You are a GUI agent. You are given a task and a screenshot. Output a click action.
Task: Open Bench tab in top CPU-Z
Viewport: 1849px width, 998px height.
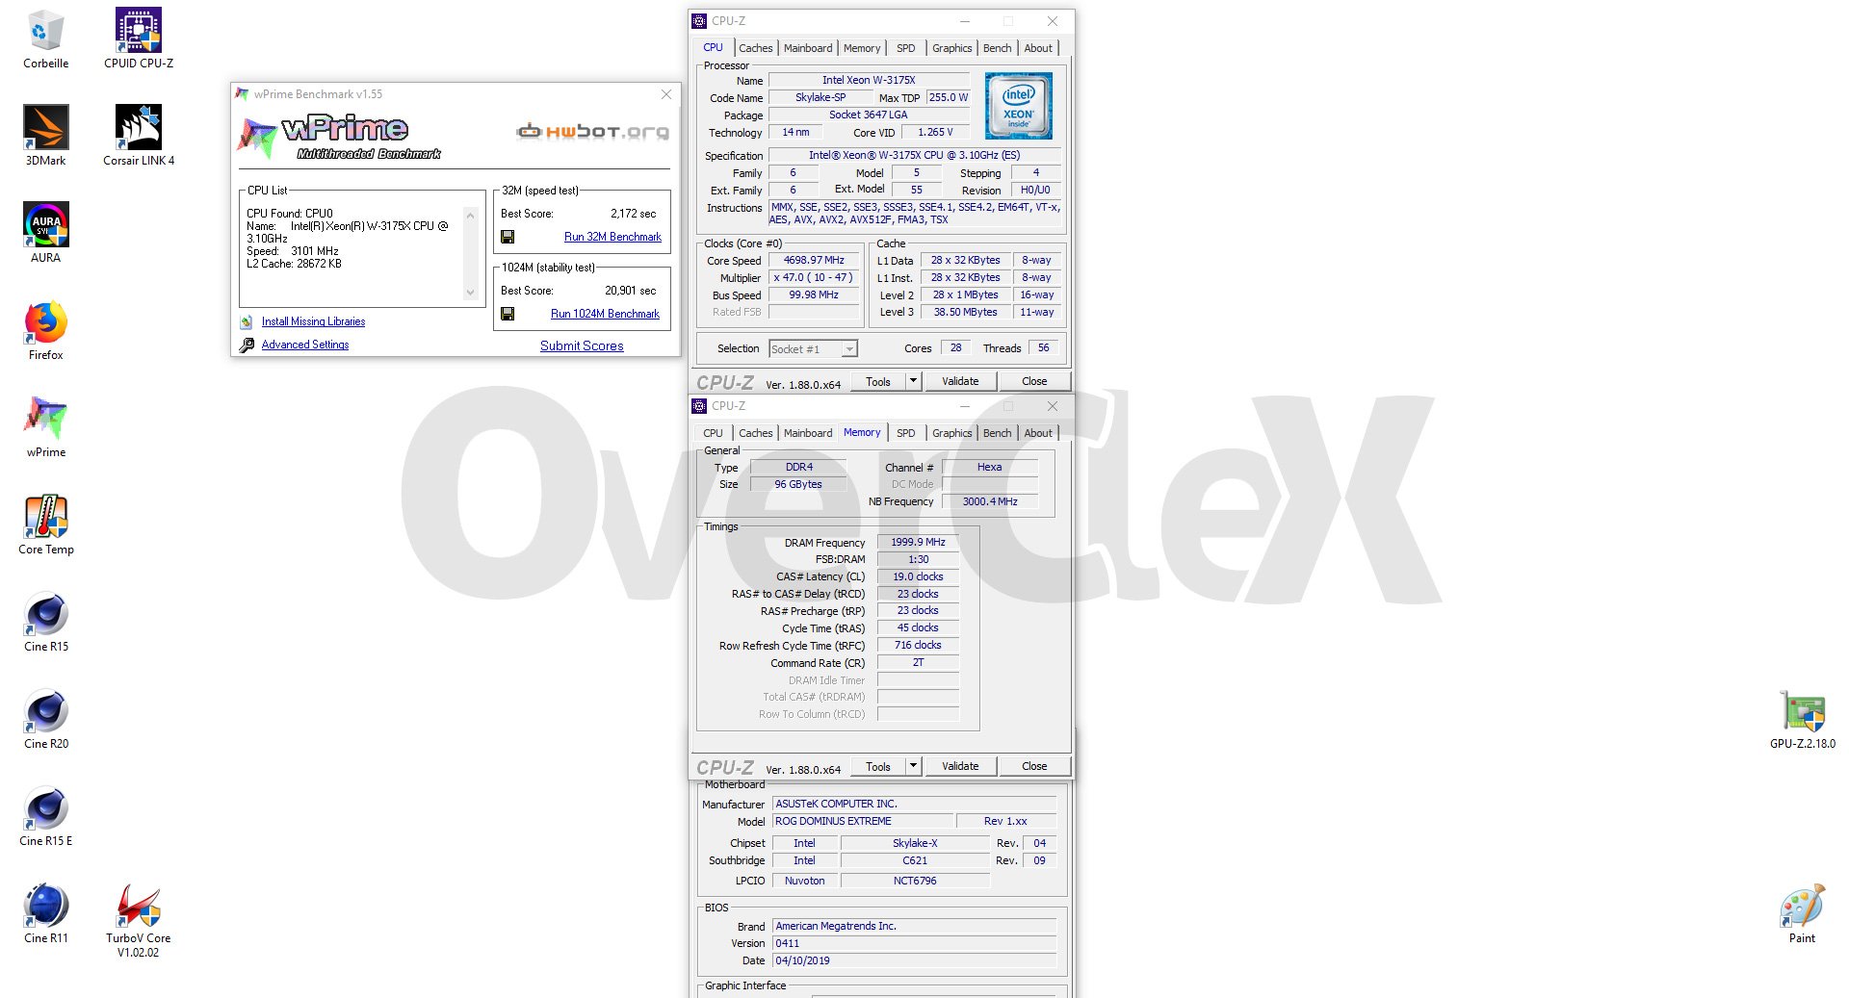click(x=998, y=48)
